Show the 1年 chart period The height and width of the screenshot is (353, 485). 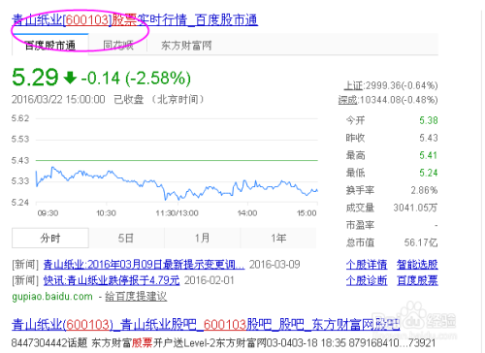(278, 238)
